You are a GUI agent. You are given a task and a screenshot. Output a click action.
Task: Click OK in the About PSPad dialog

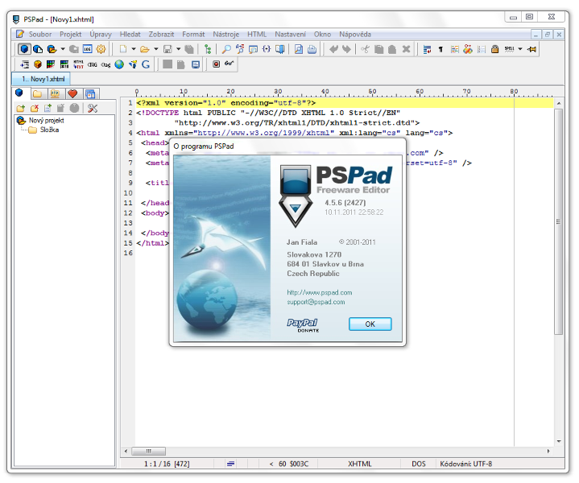(x=370, y=324)
